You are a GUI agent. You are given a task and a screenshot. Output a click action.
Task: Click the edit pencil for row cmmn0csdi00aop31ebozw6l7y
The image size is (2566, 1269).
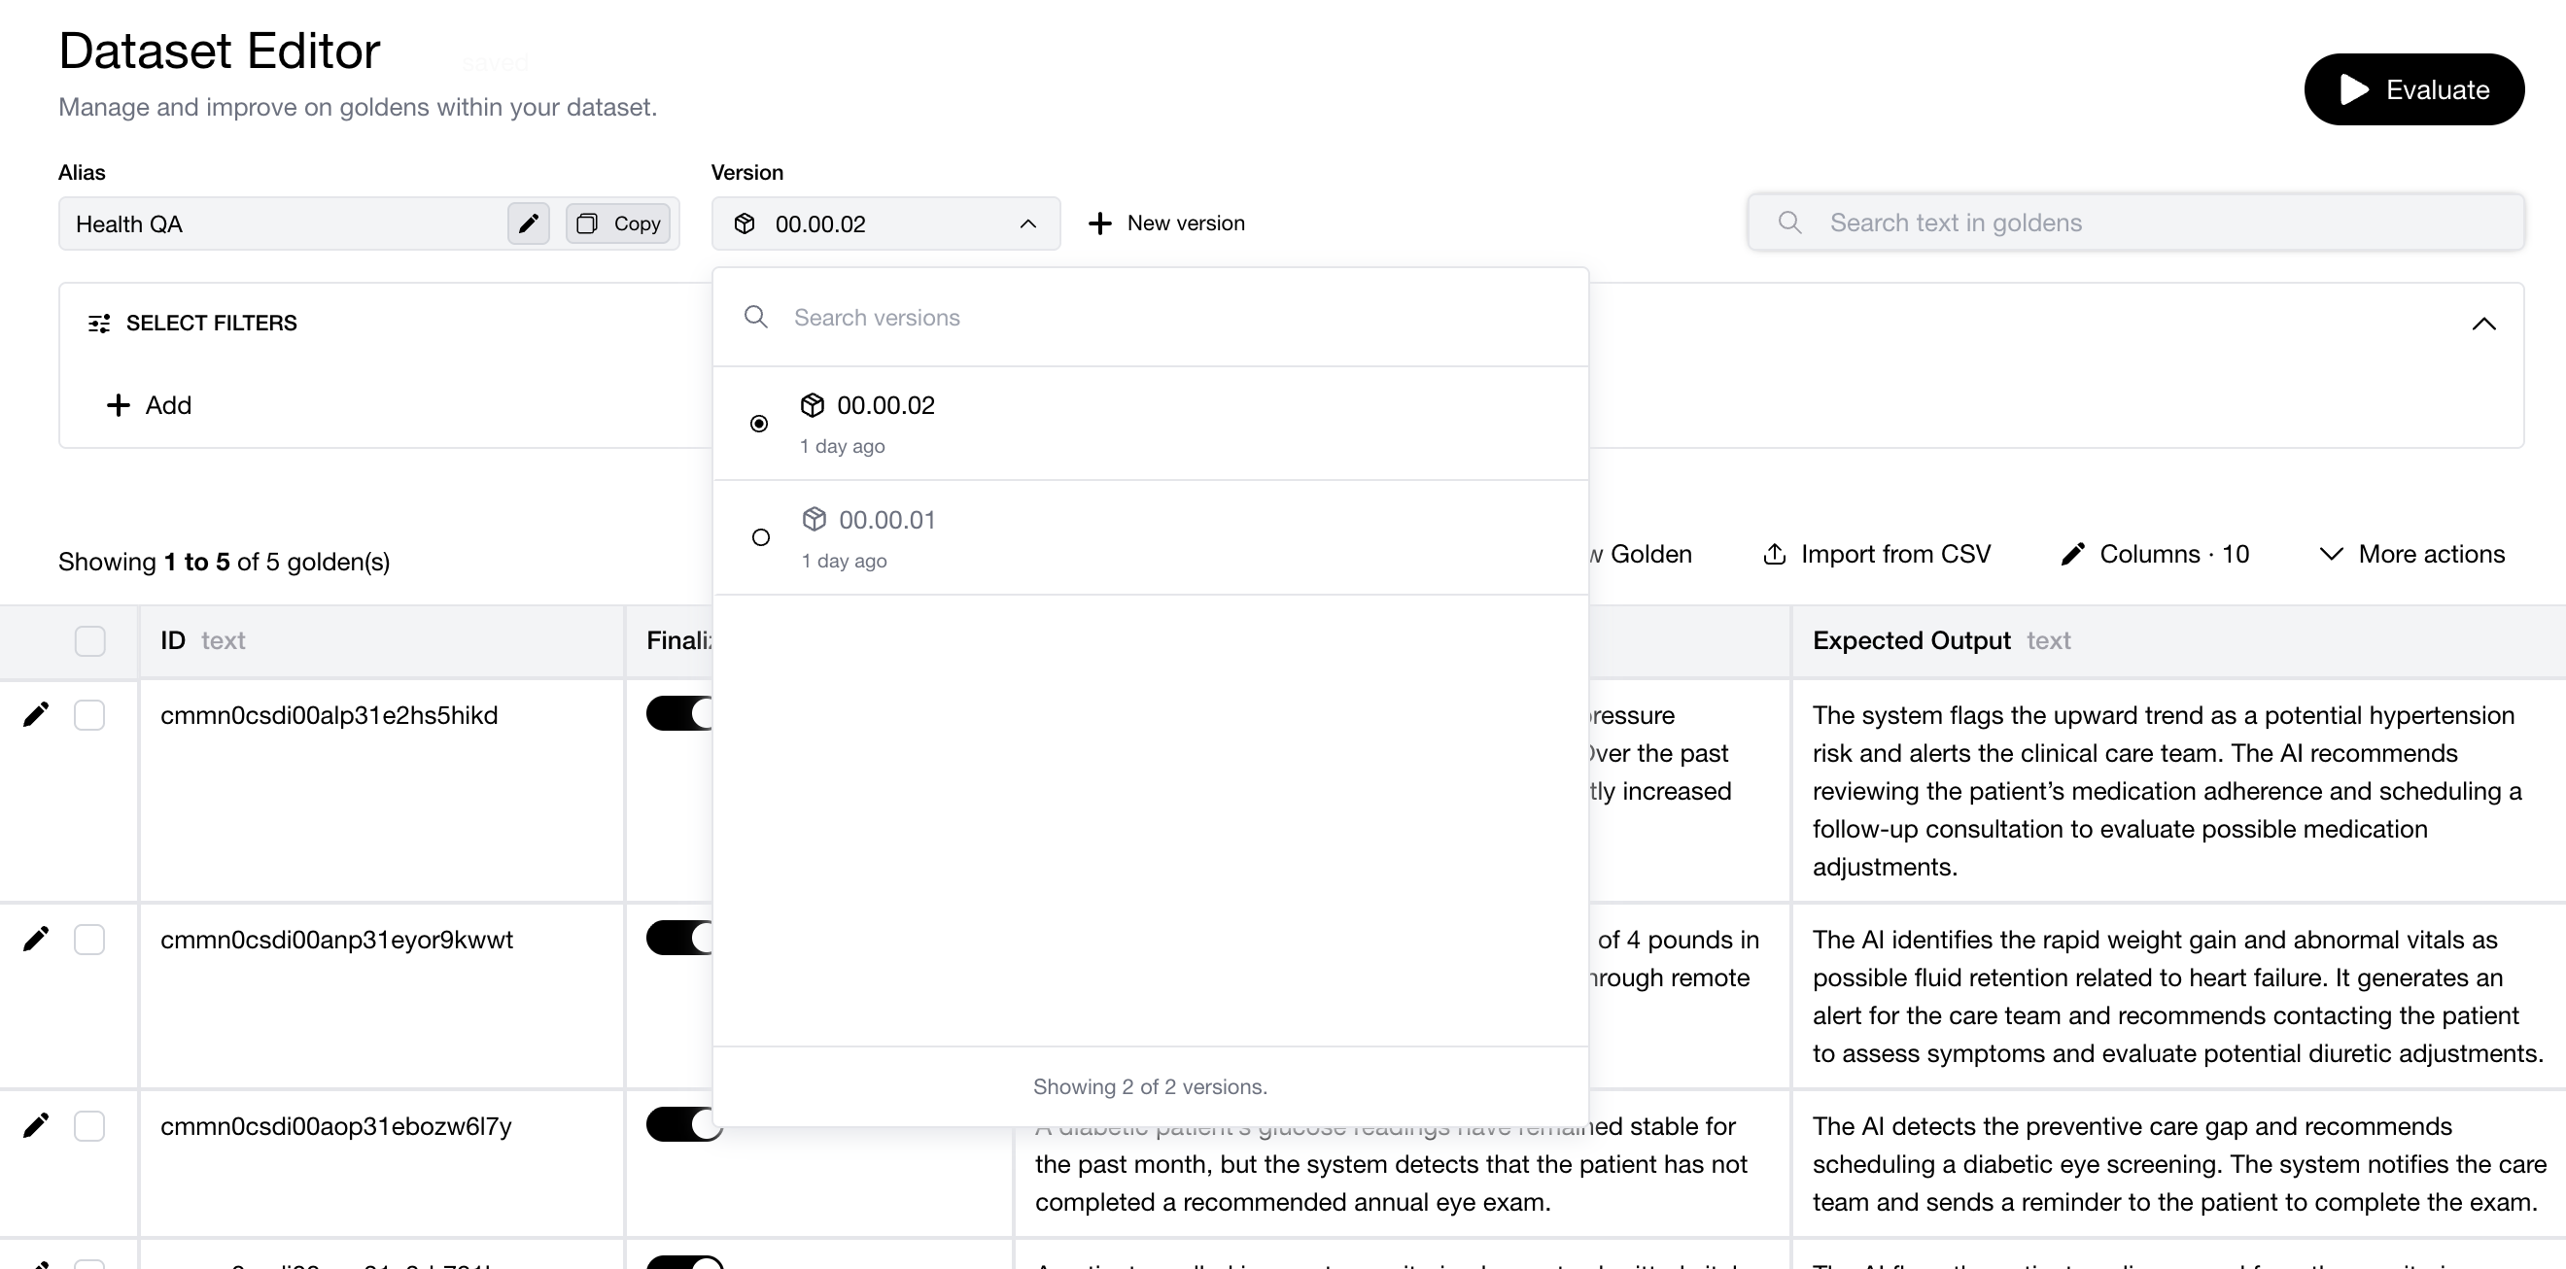click(36, 1125)
